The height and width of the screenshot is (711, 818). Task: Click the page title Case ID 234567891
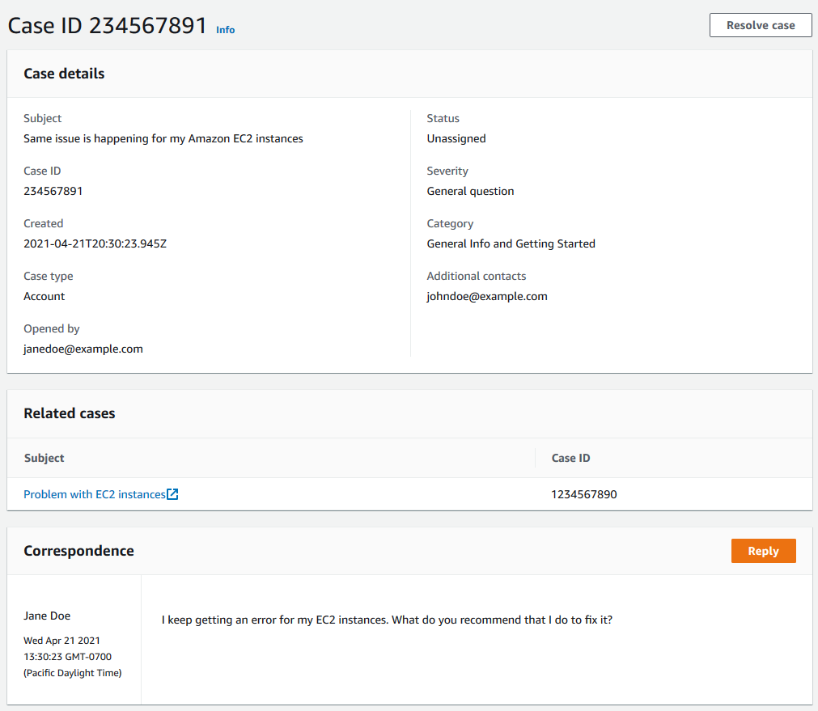point(106,25)
